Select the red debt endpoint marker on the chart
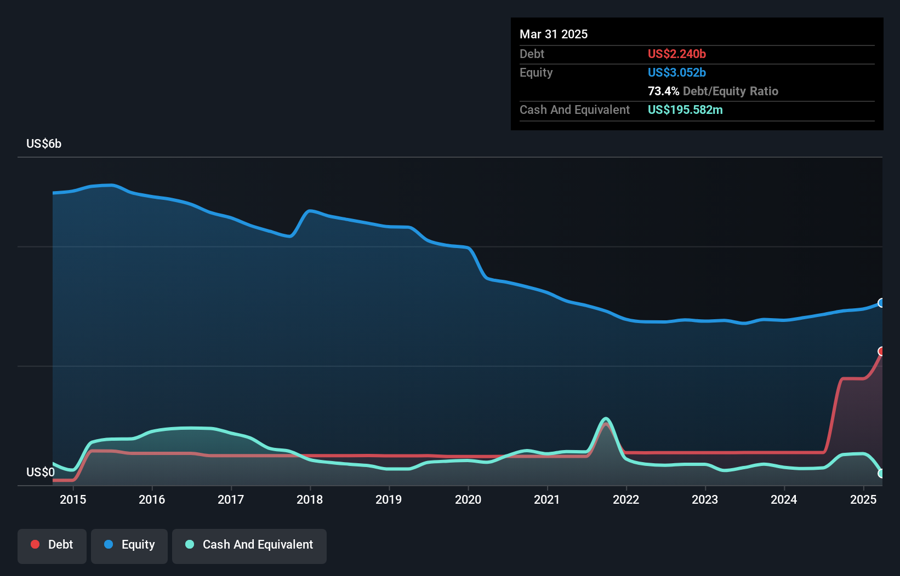This screenshot has height=576, width=900. pyautogui.click(x=881, y=352)
